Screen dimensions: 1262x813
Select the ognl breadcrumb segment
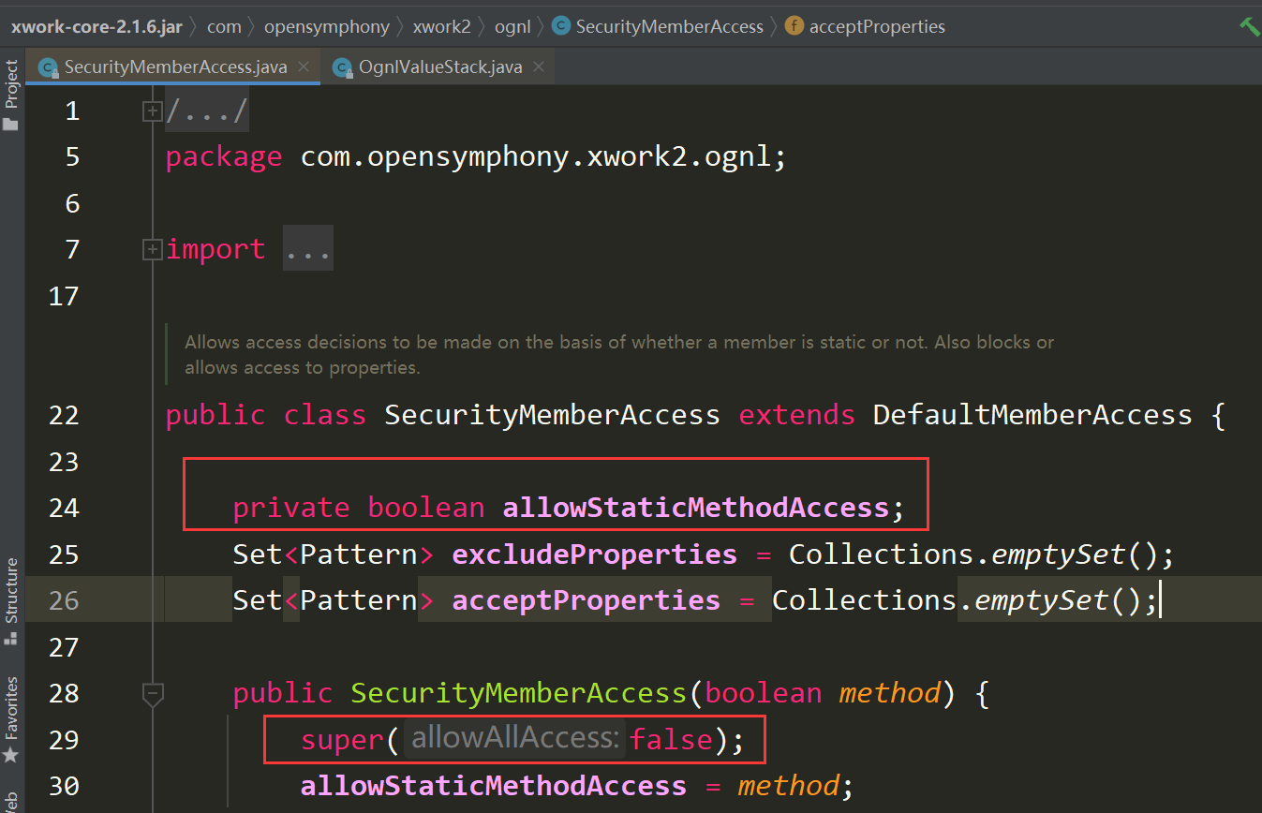pyautogui.click(x=512, y=26)
